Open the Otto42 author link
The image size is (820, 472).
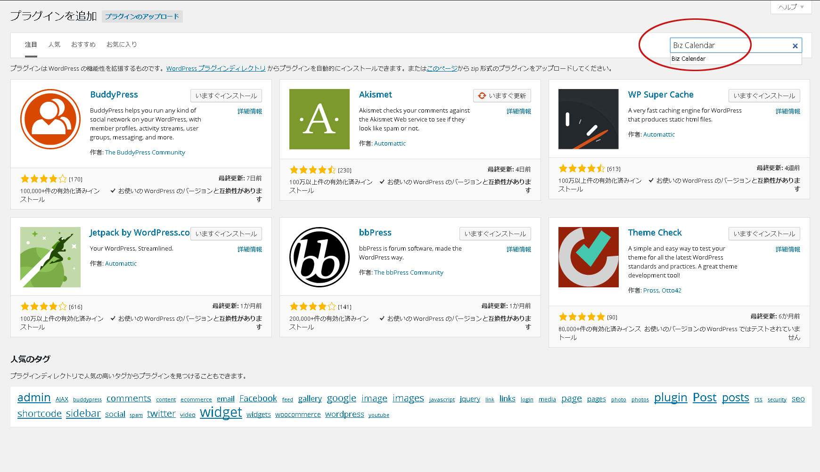pyautogui.click(x=672, y=291)
